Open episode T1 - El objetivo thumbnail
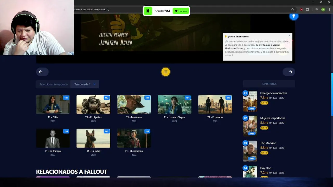Viewport: 333px width, 187px height. point(93,104)
